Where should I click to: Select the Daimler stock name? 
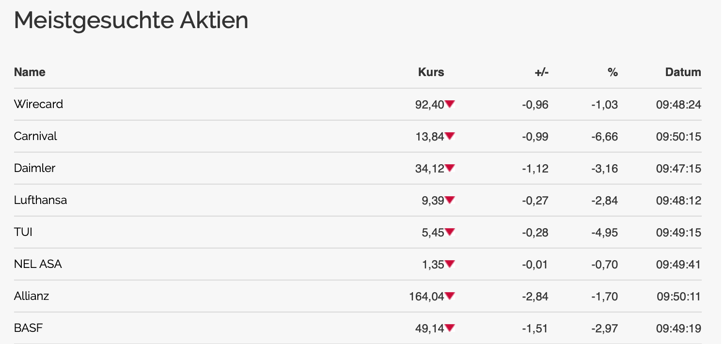(34, 168)
